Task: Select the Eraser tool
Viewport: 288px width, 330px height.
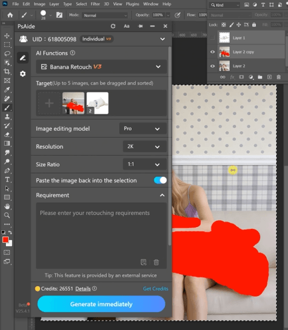Action: [x=7, y=134]
